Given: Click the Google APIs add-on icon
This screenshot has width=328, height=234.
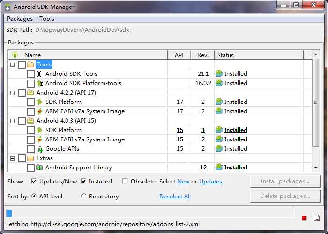Looking at the screenshot, I should 40,149.
